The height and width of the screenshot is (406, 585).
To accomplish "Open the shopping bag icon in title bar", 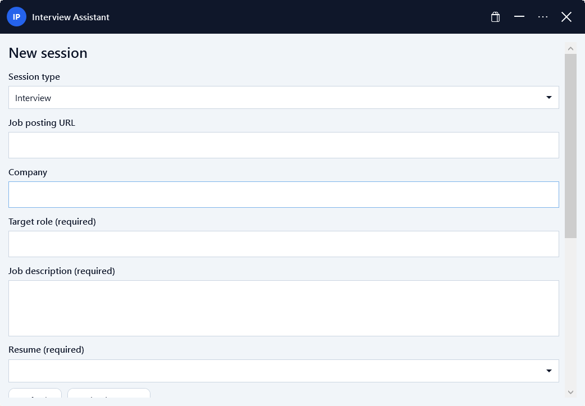I will (x=495, y=17).
